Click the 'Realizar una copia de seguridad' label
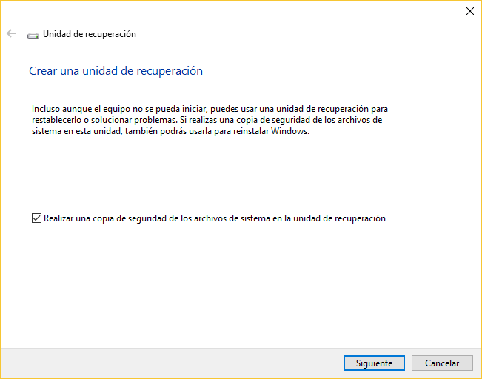Image resolution: width=482 pixels, height=379 pixels. tap(214, 218)
